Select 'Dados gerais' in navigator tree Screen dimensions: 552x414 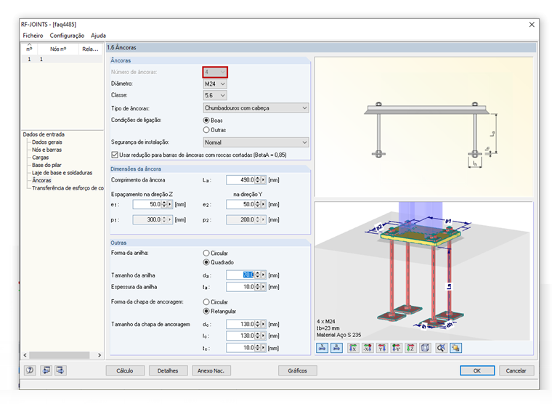coord(46,142)
